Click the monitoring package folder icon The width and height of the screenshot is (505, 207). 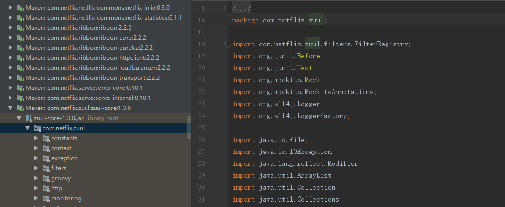[x=46, y=198]
